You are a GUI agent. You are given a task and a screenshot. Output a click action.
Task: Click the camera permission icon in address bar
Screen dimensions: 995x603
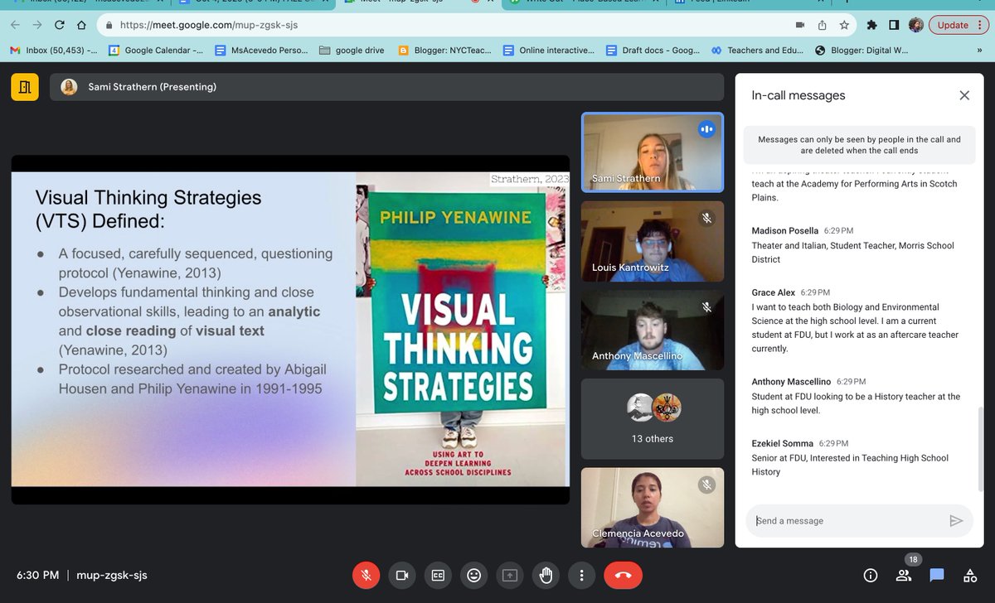point(800,25)
